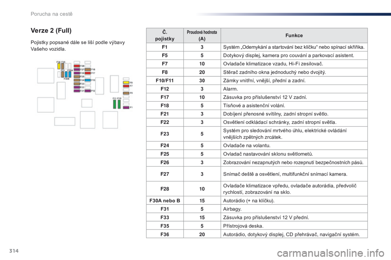Click "Dobíjení přenosné svítilny" description
This screenshot has width=391, height=260.
pos(276,114)
